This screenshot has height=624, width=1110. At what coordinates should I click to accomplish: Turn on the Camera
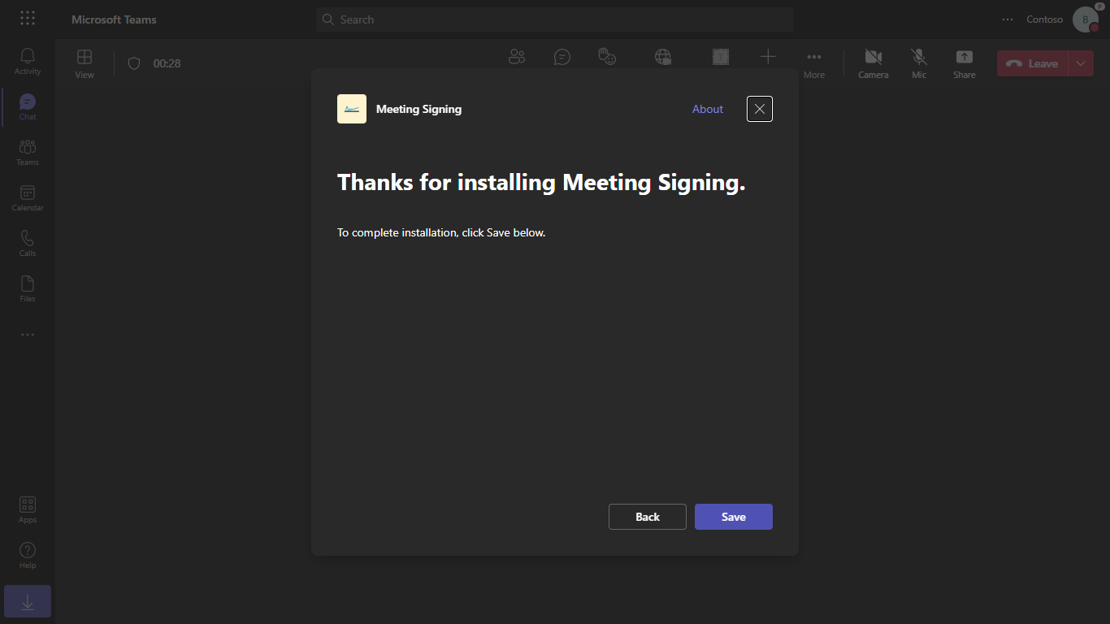click(x=873, y=63)
